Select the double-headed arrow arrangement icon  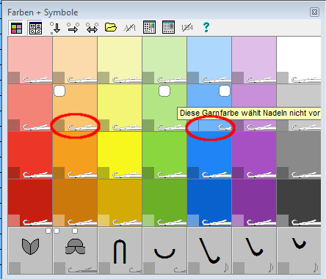(93, 28)
